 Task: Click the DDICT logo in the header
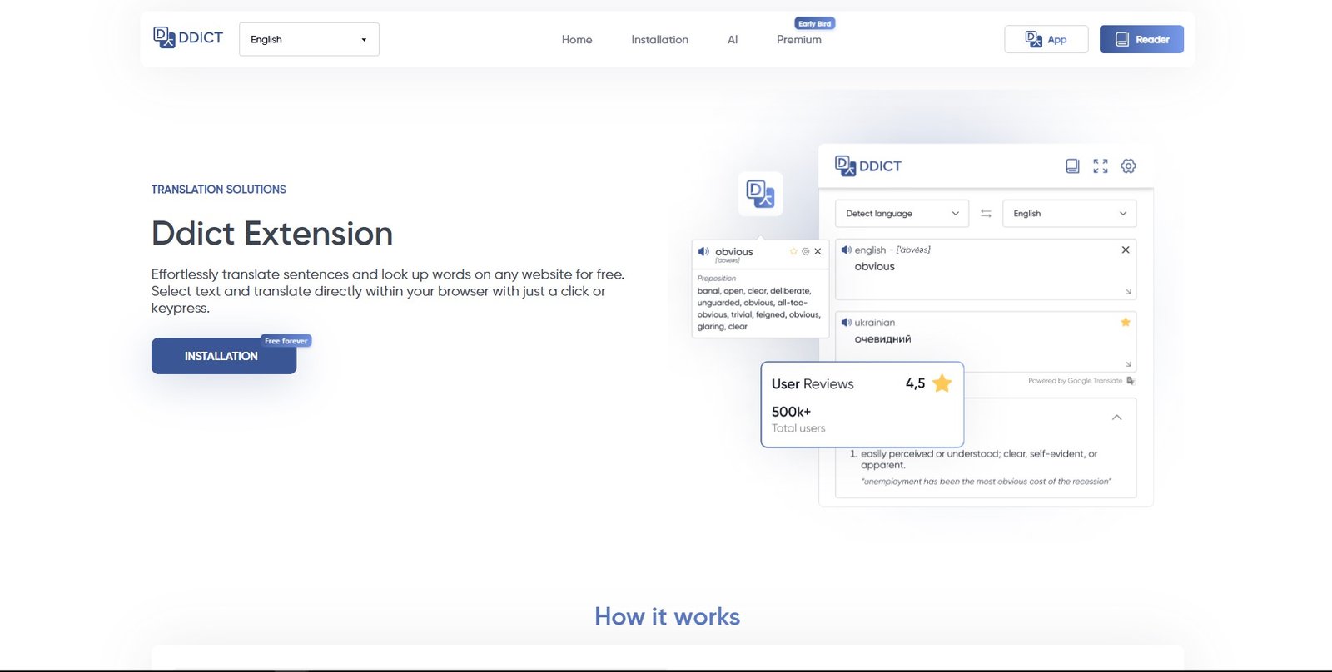188,38
